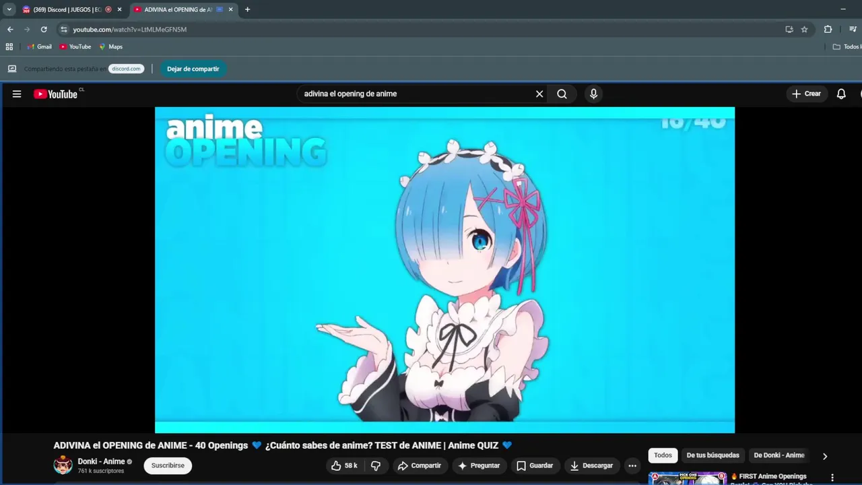Reload the current page
The width and height of the screenshot is (862, 485).
point(44,30)
